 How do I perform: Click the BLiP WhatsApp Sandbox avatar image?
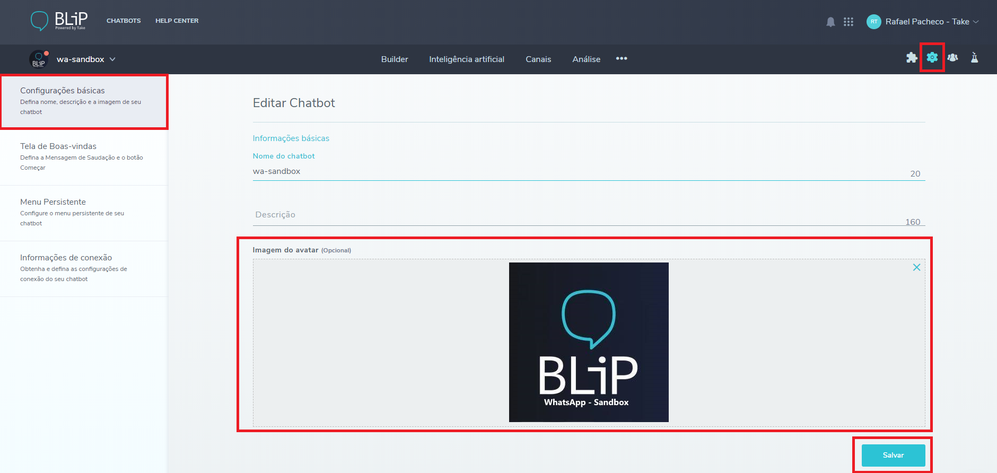(x=589, y=343)
